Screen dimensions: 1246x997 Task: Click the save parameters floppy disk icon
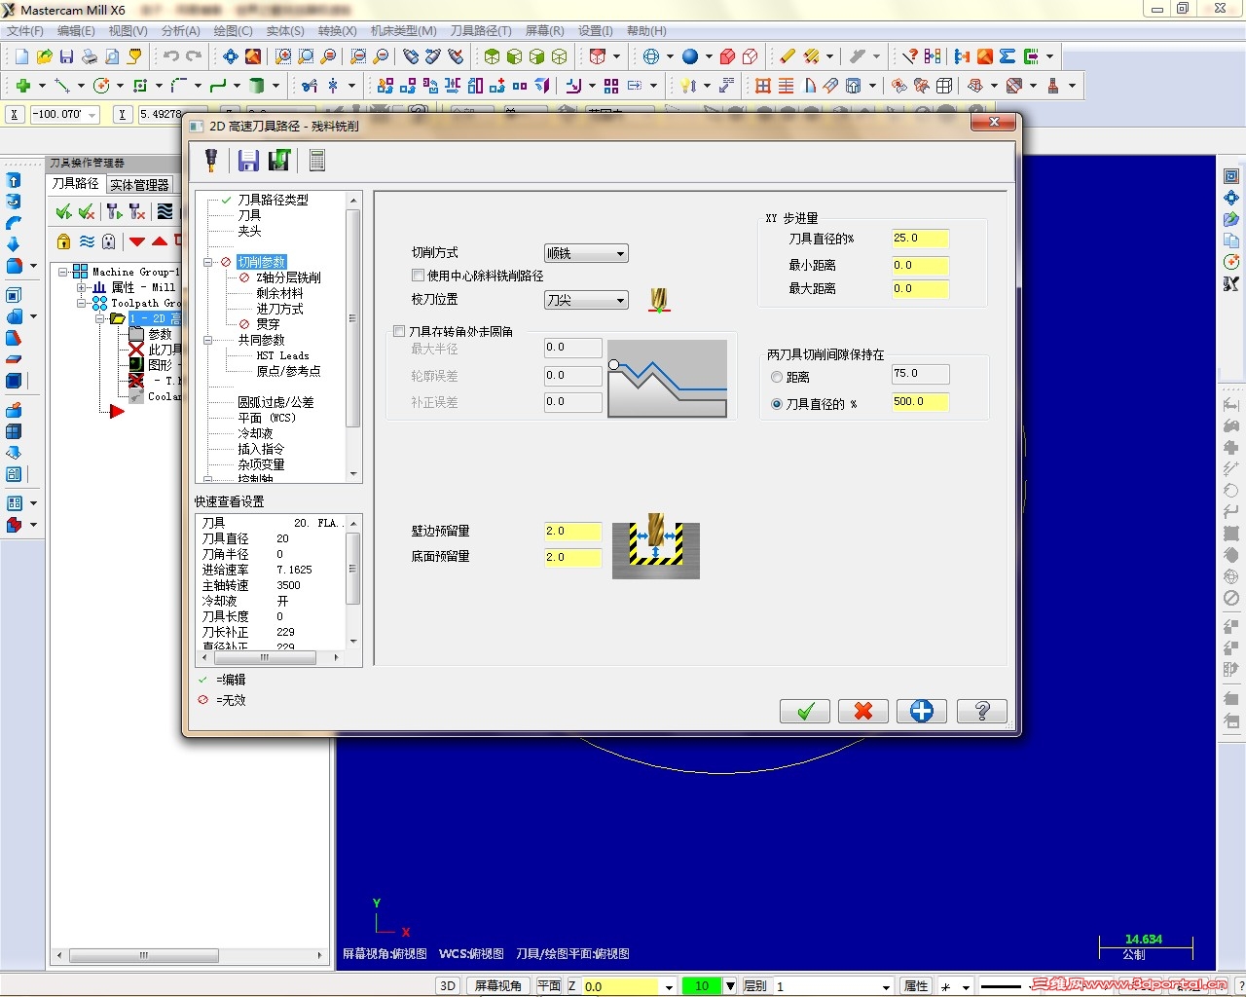(248, 160)
